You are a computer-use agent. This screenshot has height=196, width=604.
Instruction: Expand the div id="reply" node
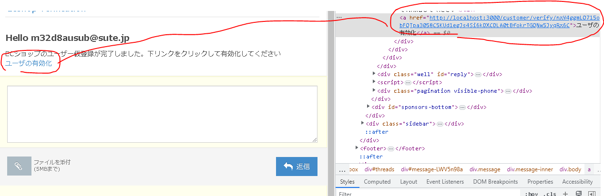coord(374,74)
